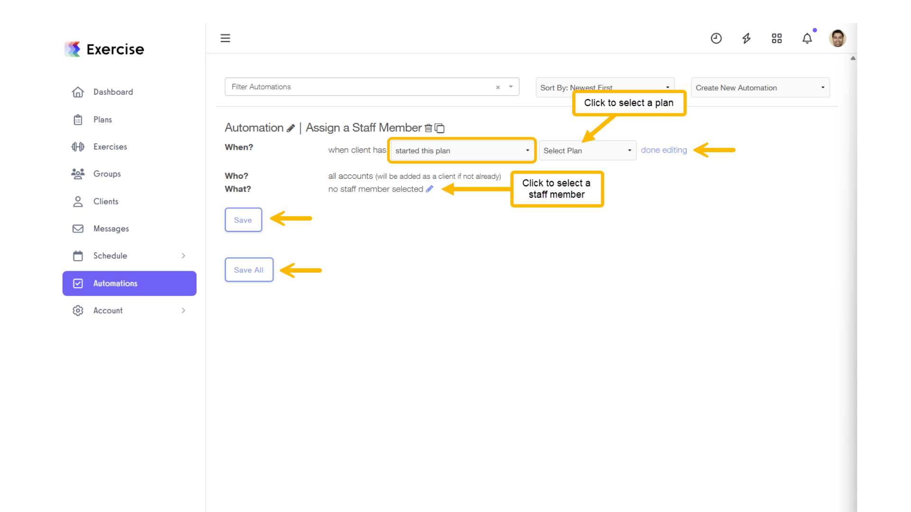
Task: Open the clock history icon
Action: (716, 38)
